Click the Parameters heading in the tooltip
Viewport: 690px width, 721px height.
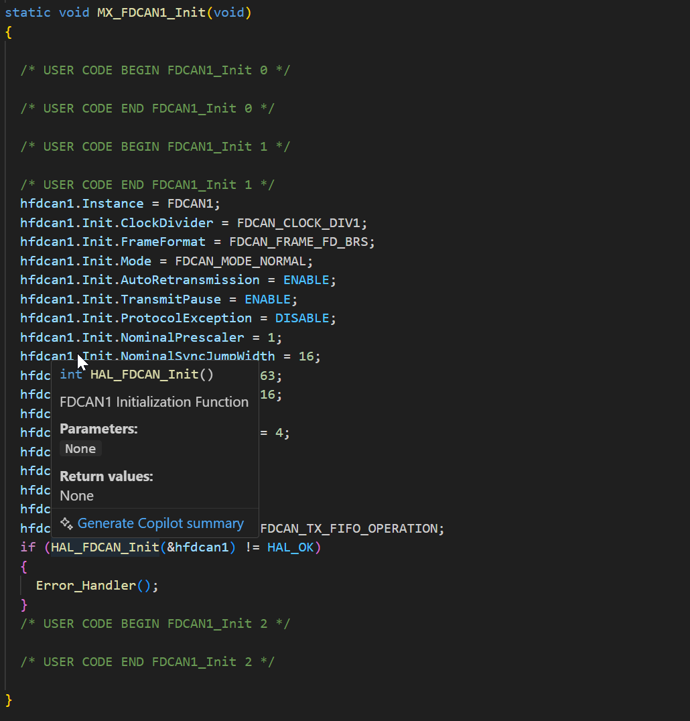pos(98,428)
